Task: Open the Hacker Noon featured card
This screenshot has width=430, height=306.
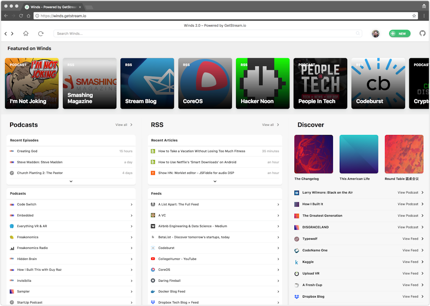Action: click(x=262, y=83)
